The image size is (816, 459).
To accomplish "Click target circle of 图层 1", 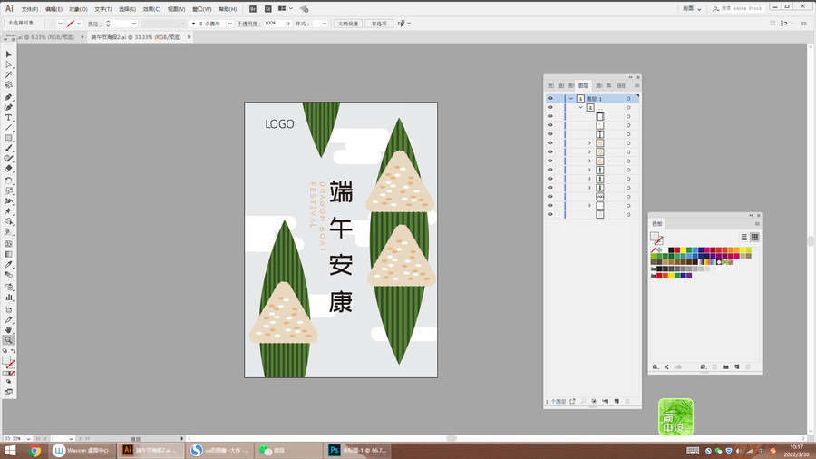I will (628, 98).
